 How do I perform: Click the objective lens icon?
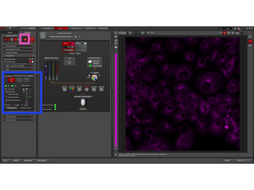(x=83, y=102)
